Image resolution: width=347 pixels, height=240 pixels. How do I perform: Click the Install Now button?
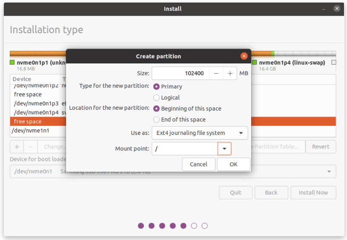pos(313,192)
